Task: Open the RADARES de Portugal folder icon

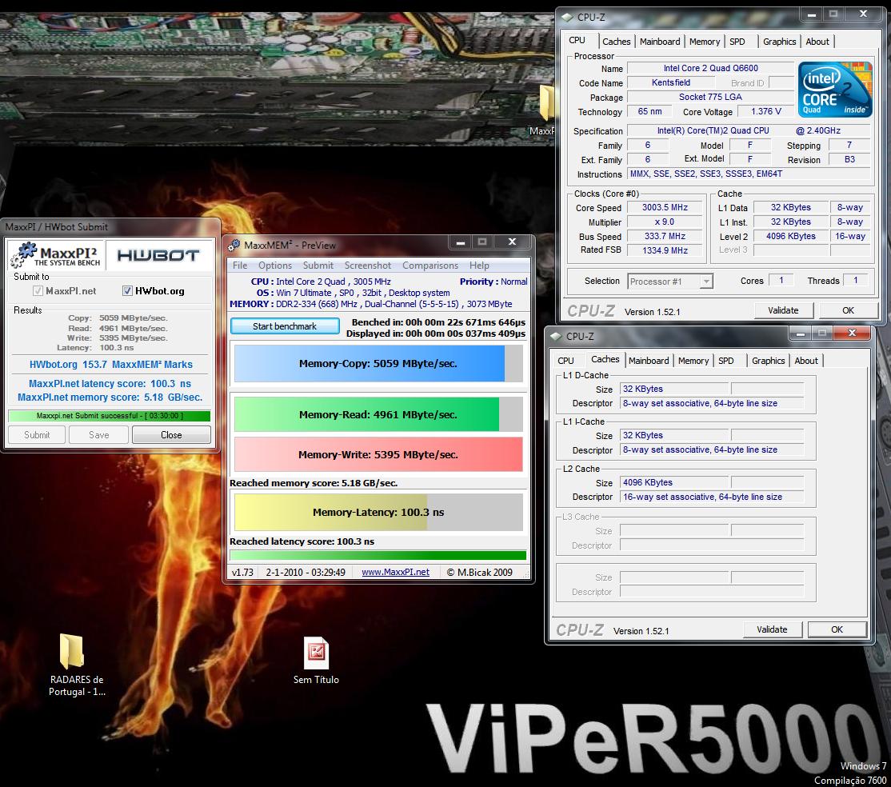Action: point(72,651)
